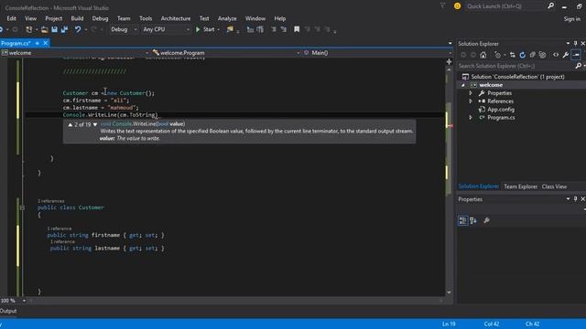Select App.config in Solution Explorer
This screenshot has width=586, height=329.
501,110
